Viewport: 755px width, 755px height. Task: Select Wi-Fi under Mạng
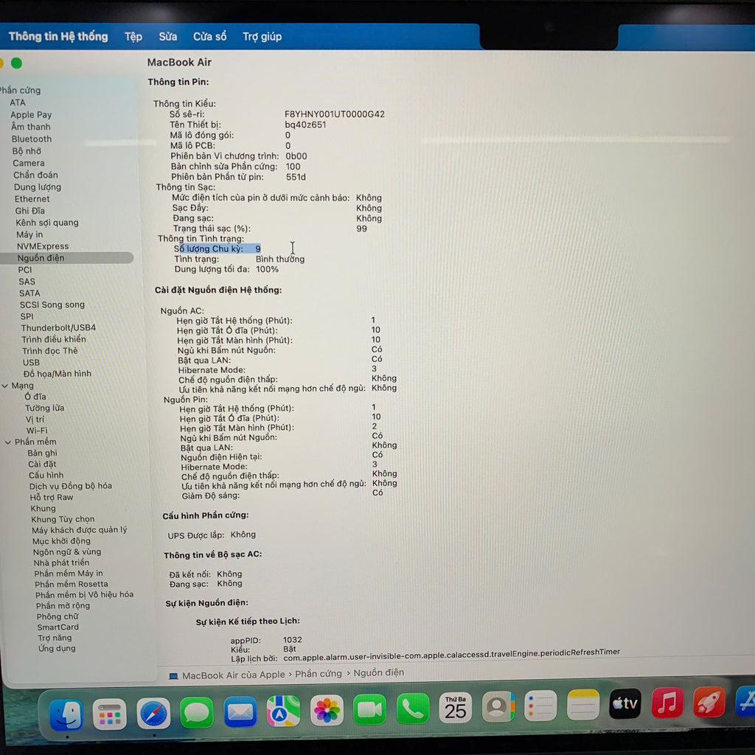[37, 431]
